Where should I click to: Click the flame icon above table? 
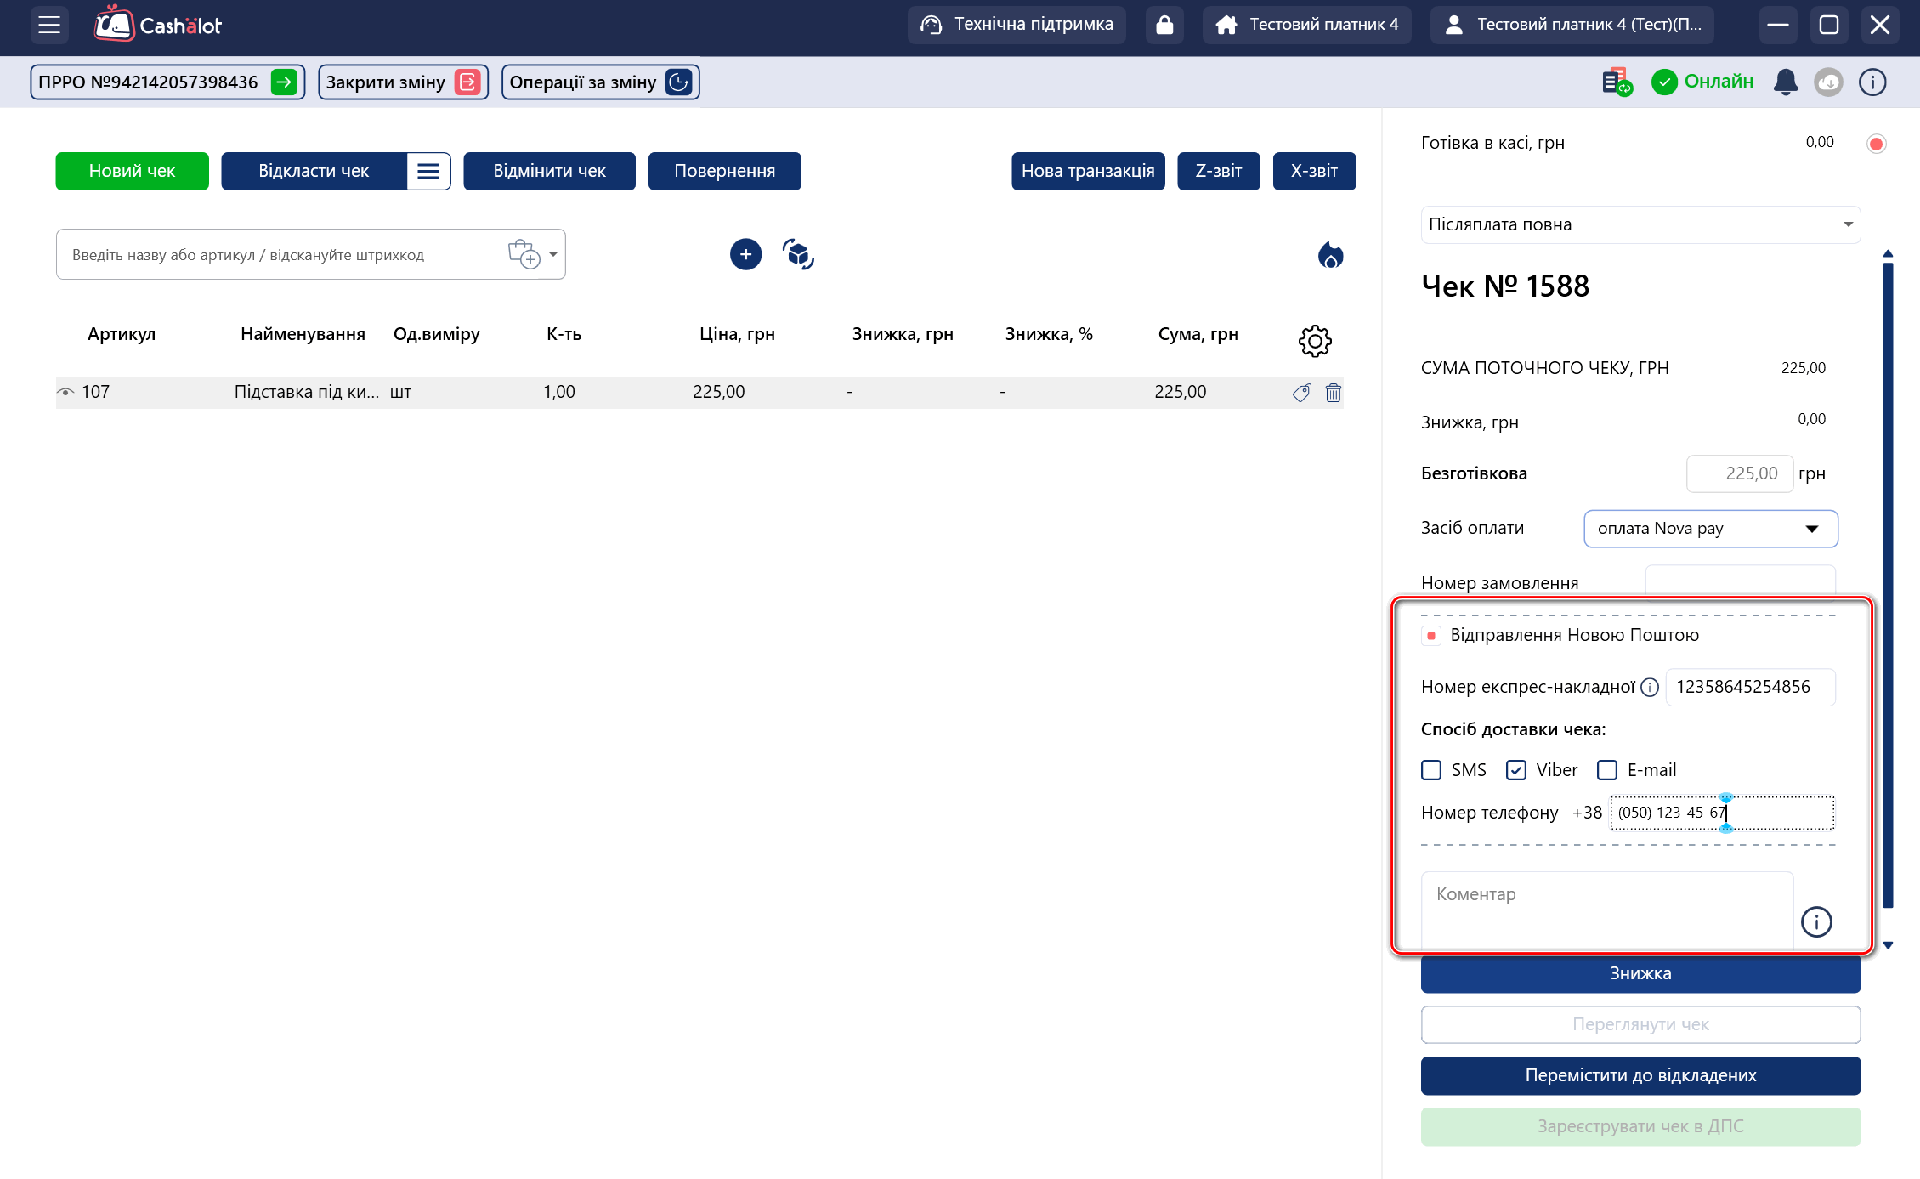pyautogui.click(x=1330, y=254)
